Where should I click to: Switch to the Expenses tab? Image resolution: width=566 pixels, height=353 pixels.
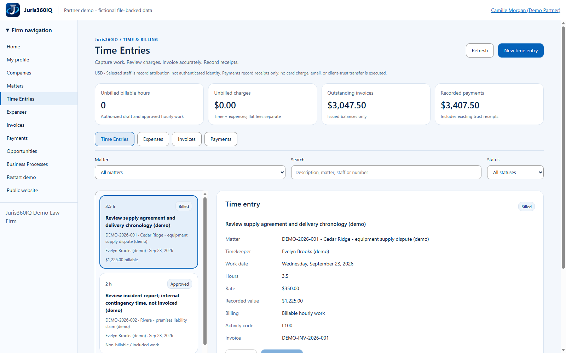tap(153, 139)
